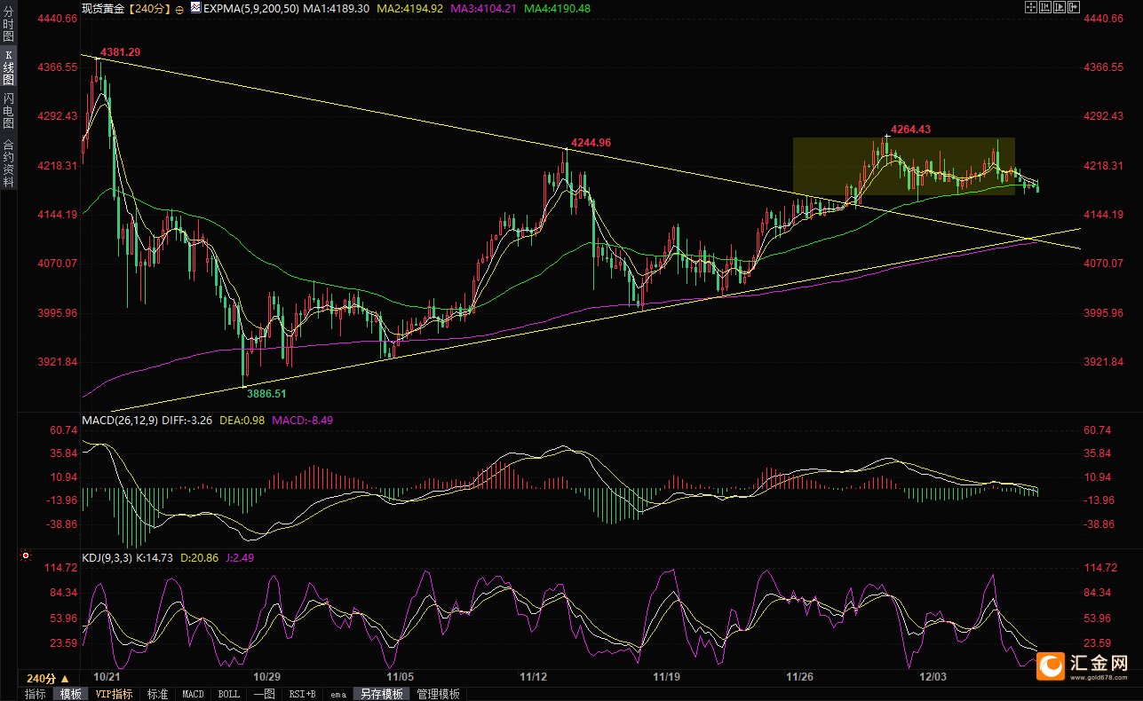The width and height of the screenshot is (1143, 701).
Task: Click the MA3:4104.21 value
Action: [x=484, y=8]
